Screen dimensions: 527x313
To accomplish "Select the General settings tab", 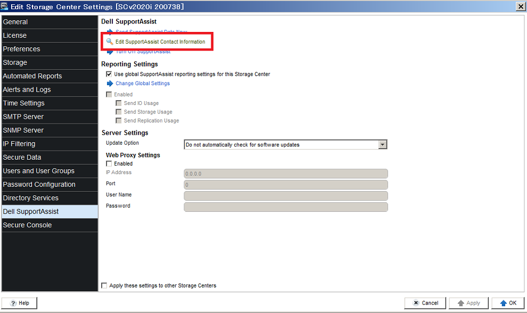I will [50, 22].
